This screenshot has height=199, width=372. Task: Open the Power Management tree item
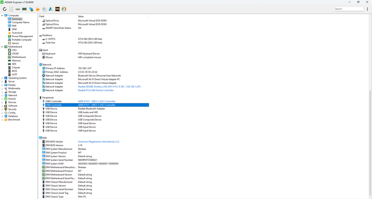[22, 36]
